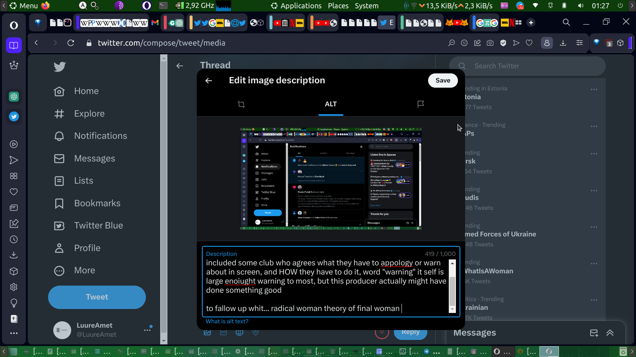Click description box scroll down arrow
Image resolution: width=636 pixels, height=357 pixels.
tap(452, 309)
